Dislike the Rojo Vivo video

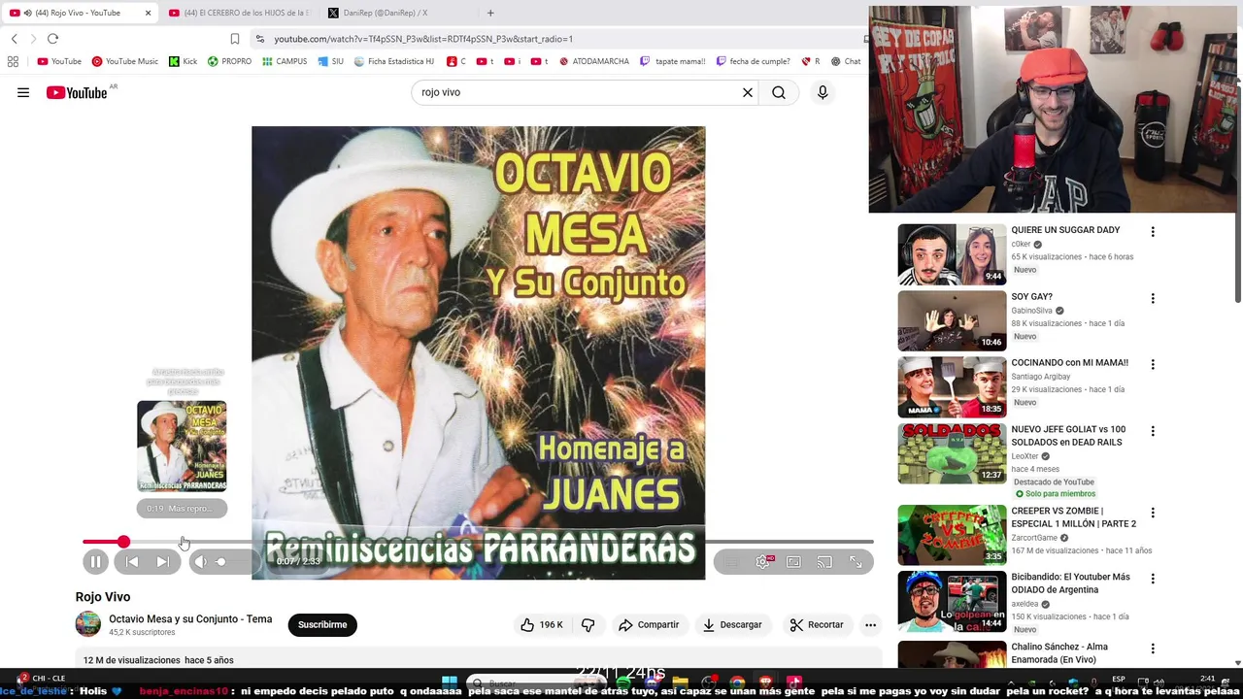588,624
